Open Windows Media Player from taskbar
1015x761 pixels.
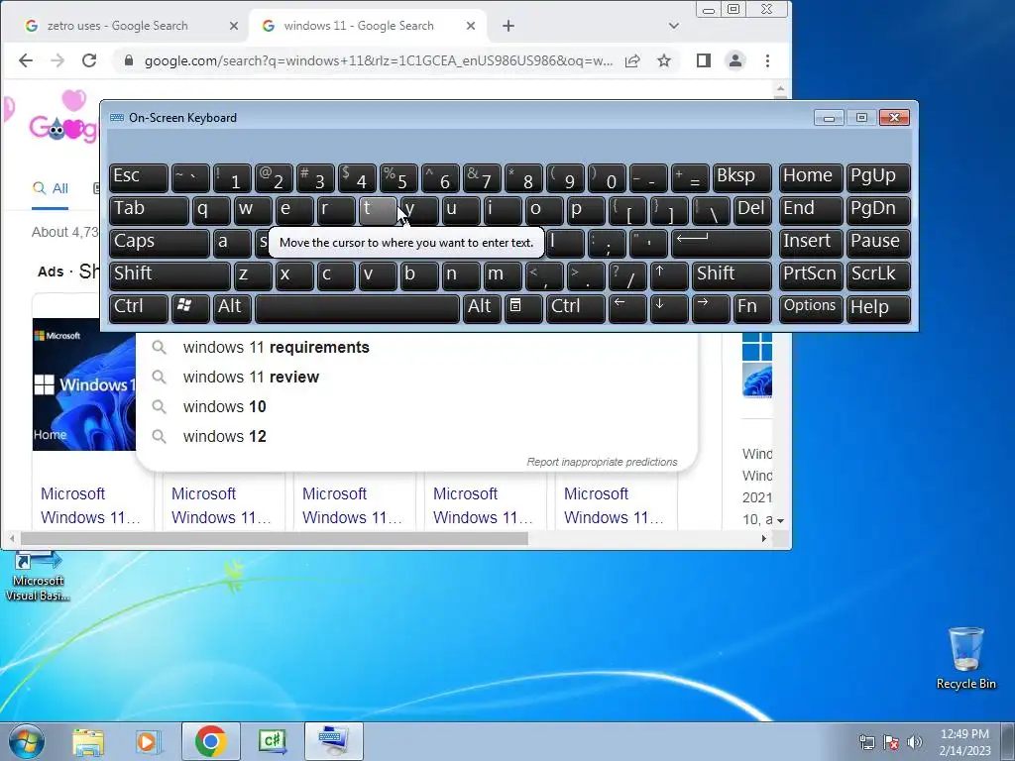click(x=148, y=741)
